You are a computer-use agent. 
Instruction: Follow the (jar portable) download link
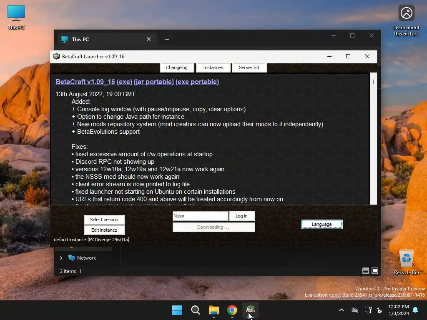tap(154, 82)
